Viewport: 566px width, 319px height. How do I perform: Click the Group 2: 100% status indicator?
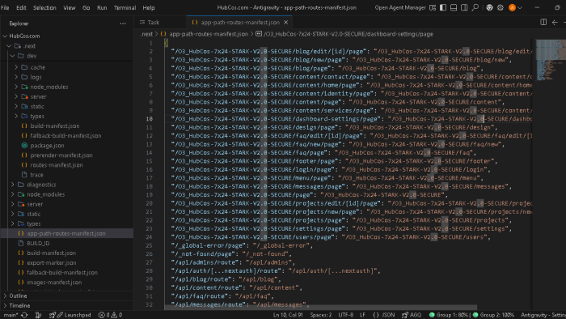tap(493, 315)
